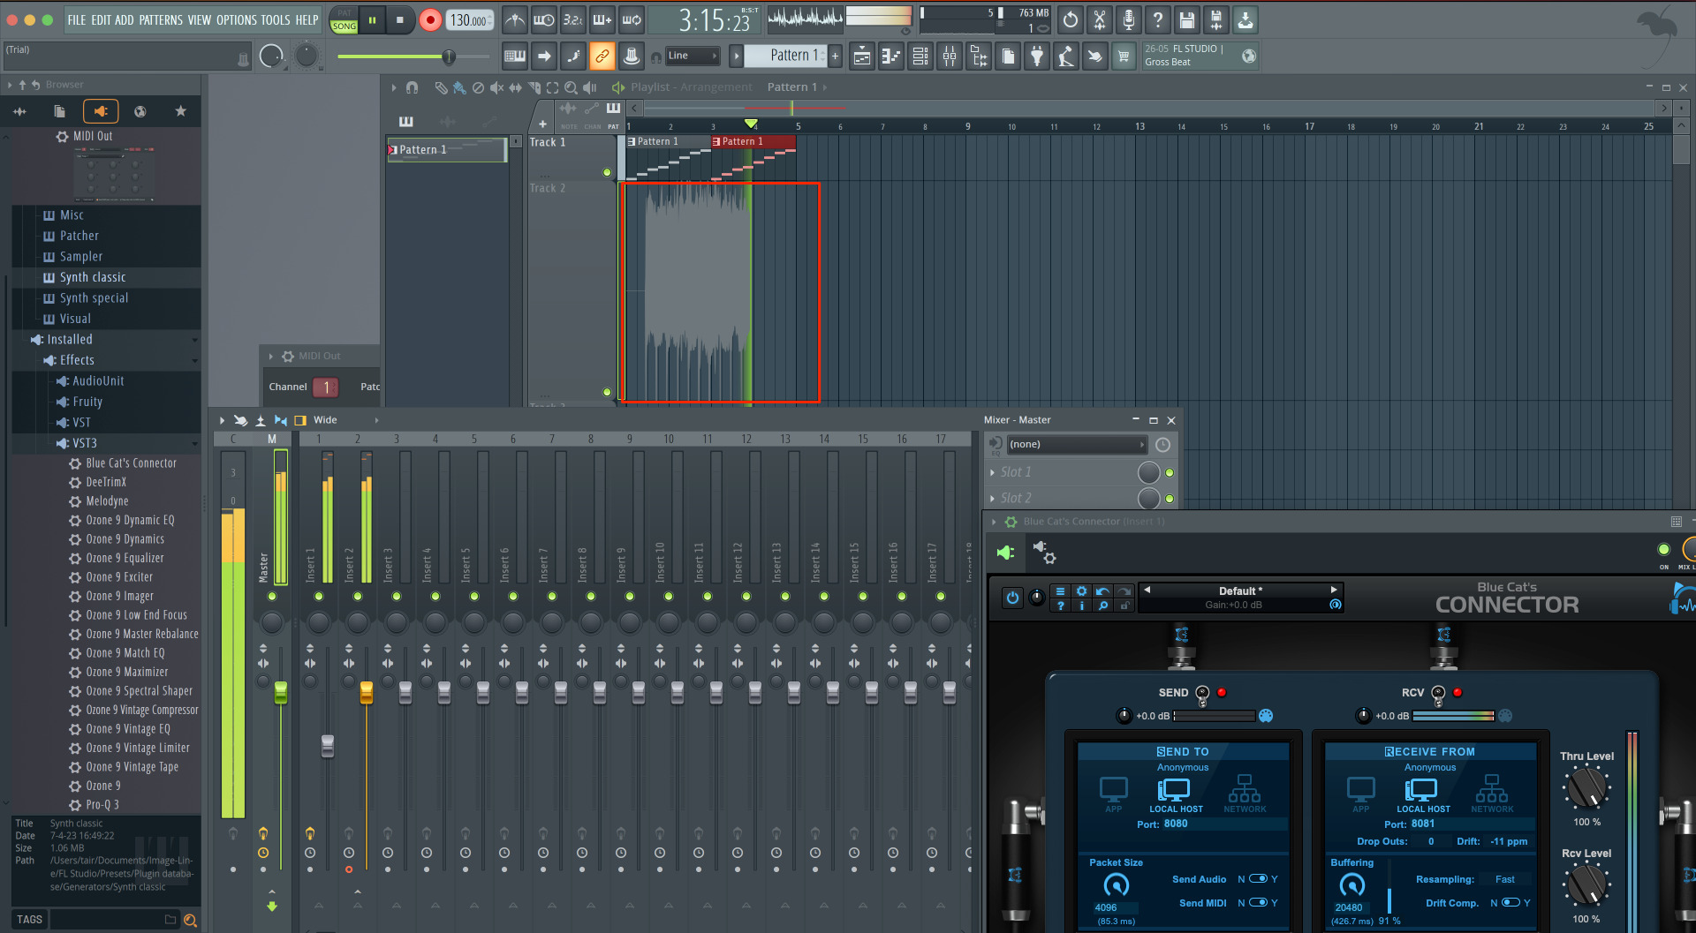Open the piano roll view button
Image resolution: width=1696 pixels, height=933 pixels.
[x=891, y=56]
